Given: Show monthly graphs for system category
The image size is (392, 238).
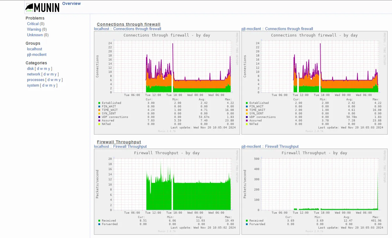Looking at the screenshot, I should click(x=51, y=85).
